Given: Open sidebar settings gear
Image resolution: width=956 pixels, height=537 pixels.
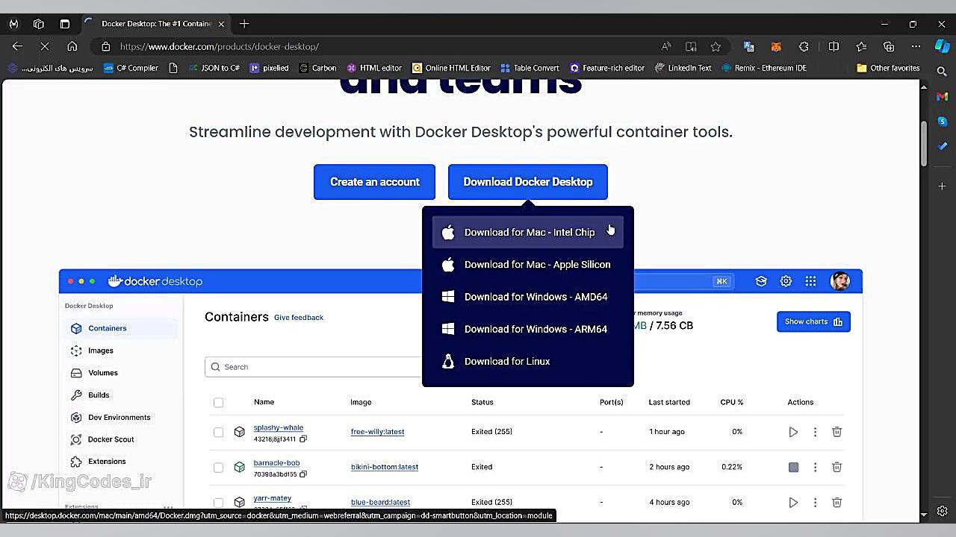Looking at the screenshot, I should click(x=942, y=511).
